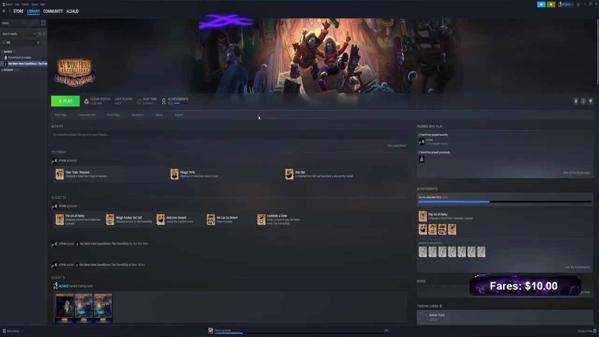Open the Discussions link

point(138,115)
